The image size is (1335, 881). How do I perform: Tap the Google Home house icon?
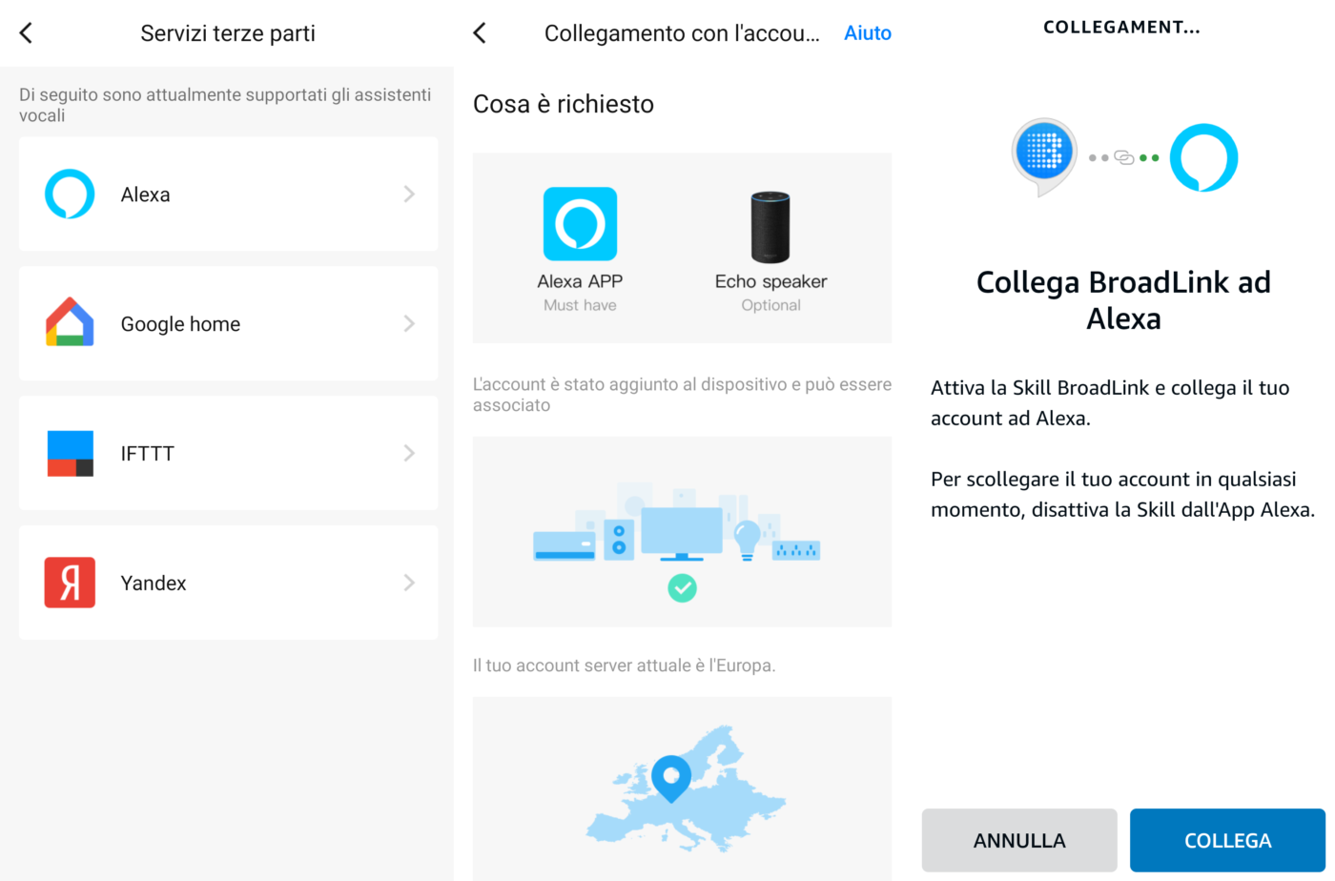click(x=70, y=323)
